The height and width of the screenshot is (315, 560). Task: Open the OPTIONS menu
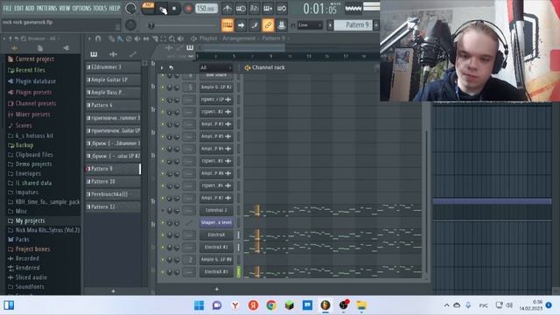[x=81, y=8]
